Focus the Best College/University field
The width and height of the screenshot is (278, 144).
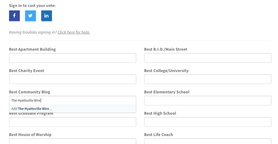[208, 79]
